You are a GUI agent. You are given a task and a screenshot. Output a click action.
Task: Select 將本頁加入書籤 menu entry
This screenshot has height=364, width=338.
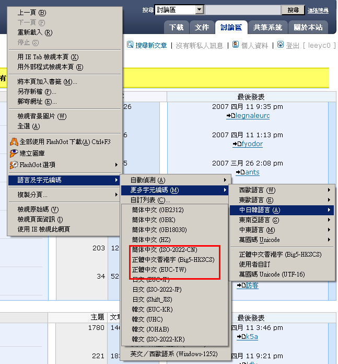65,82
